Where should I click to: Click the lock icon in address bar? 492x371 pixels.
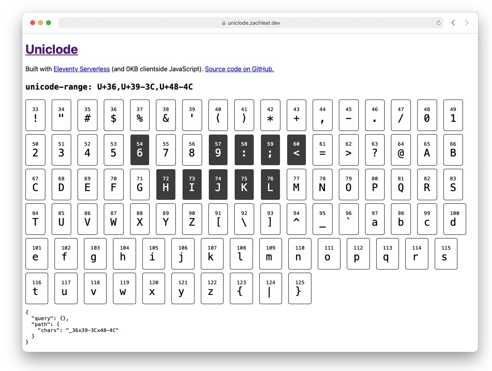tap(224, 23)
